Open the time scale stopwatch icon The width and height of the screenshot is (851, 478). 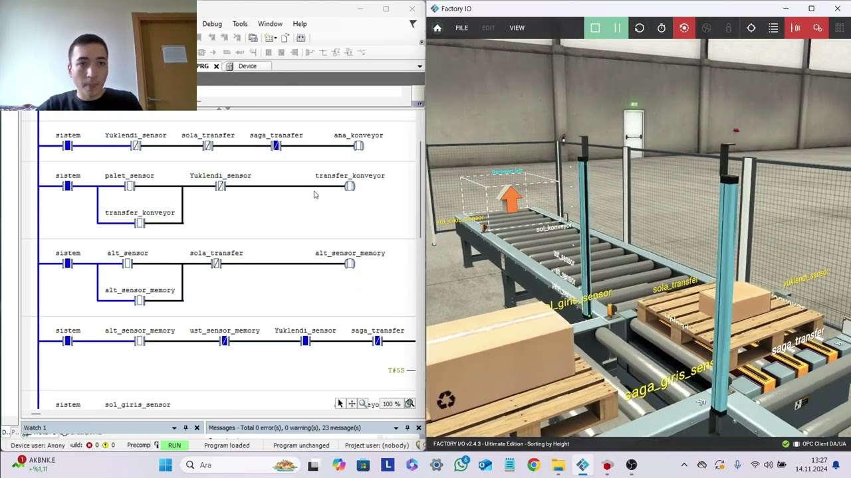tap(662, 28)
